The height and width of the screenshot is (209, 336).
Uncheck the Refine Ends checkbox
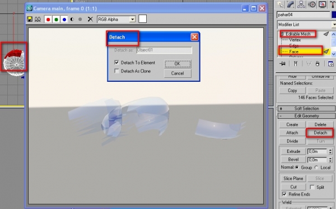pyautogui.click(x=284, y=194)
